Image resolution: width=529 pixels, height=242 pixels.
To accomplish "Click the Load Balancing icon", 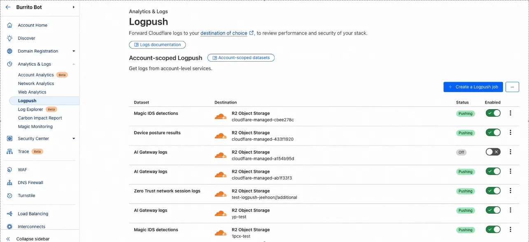I will pyautogui.click(x=9, y=214).
